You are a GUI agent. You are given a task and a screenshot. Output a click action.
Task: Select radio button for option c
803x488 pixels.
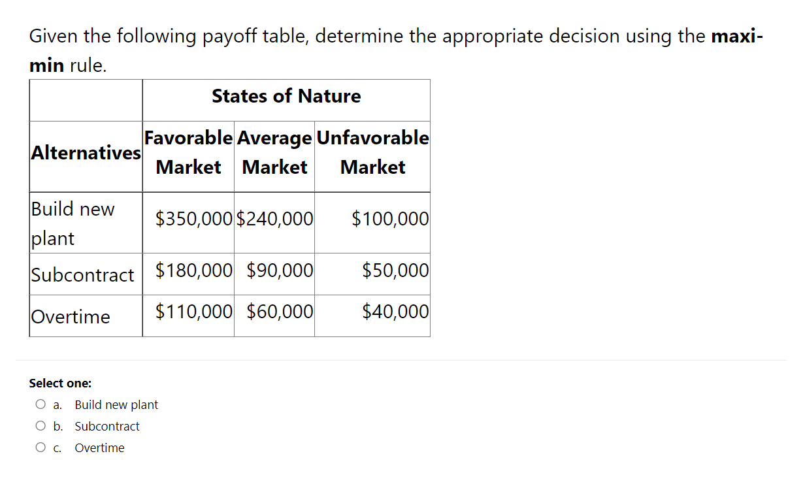40,447
